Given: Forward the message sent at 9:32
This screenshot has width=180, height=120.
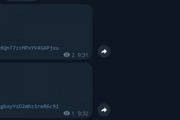Looking at the screenshot, I should [x=104, y=110].
